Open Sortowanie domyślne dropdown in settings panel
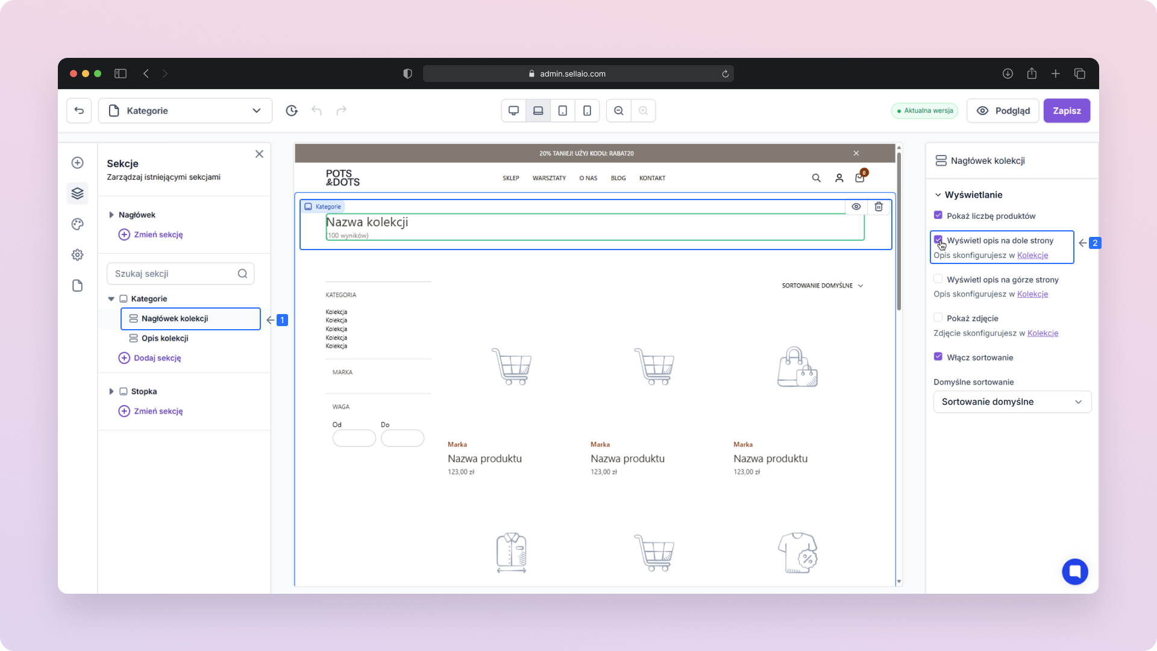Screen dimensions: 1157x651 [x=1012, y=402]
